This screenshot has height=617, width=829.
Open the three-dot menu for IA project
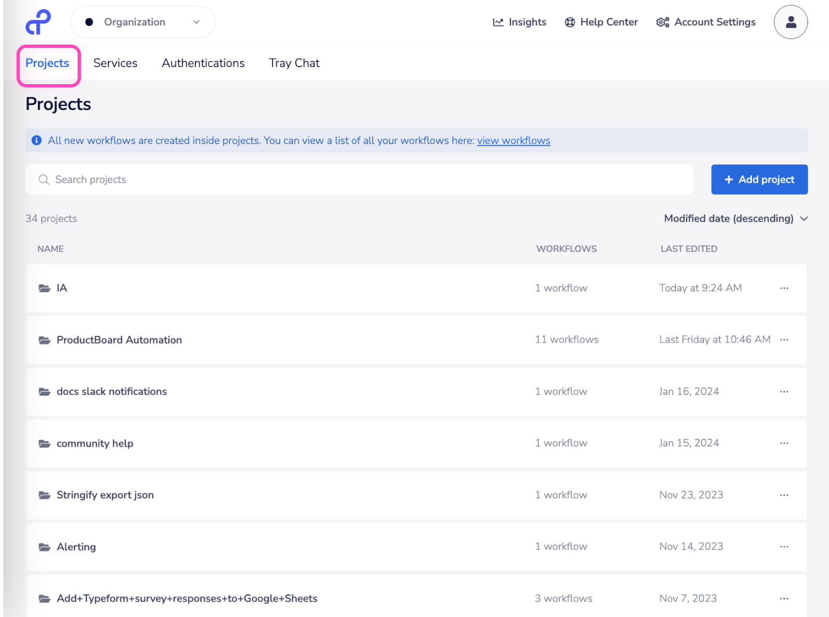pyautogui.click(x=784, y=288)
